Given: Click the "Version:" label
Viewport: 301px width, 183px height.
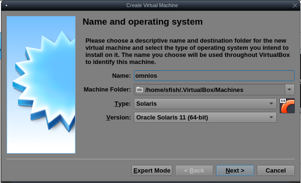Looking at the screenshot, I should point(118,118).
